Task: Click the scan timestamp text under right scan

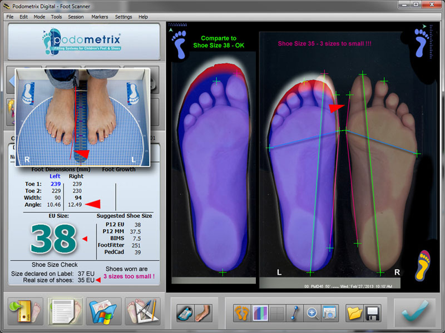Action: pos(348,286)
